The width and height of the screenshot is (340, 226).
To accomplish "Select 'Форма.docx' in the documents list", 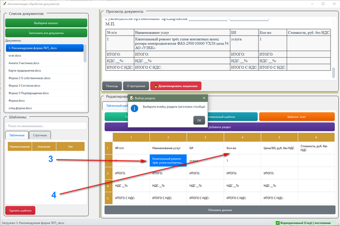I will click(x=45, y=100).
